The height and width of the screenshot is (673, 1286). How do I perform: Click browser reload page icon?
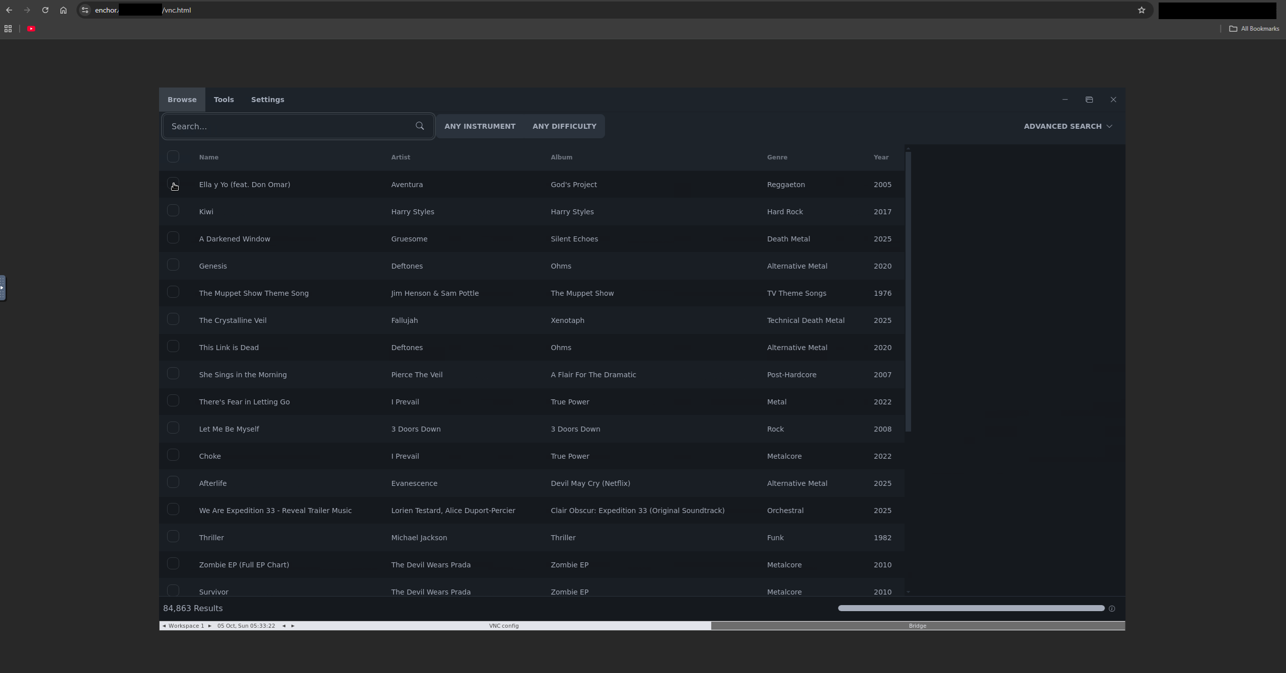[x=45, y=10]
